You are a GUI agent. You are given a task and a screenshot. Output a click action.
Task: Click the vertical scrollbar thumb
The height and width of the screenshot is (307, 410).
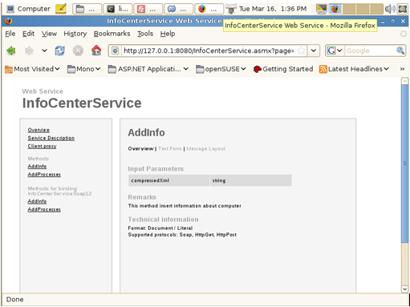click(404, 164)
